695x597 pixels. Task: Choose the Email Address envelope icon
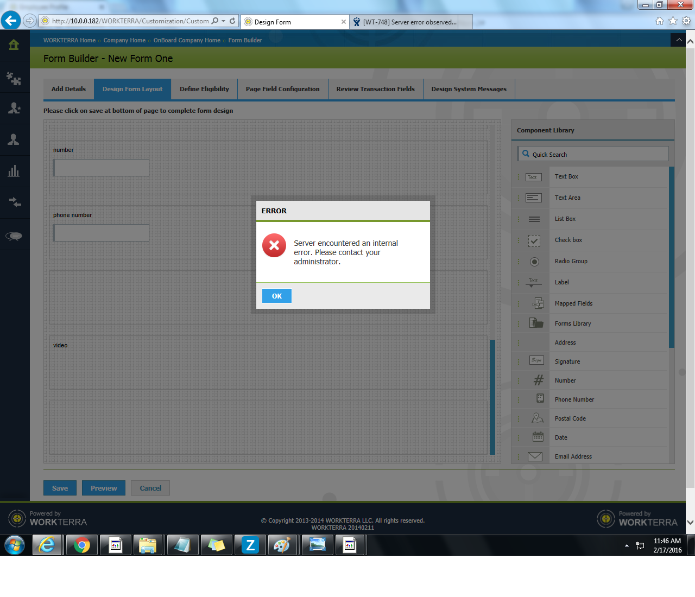[x=535, y=456]
